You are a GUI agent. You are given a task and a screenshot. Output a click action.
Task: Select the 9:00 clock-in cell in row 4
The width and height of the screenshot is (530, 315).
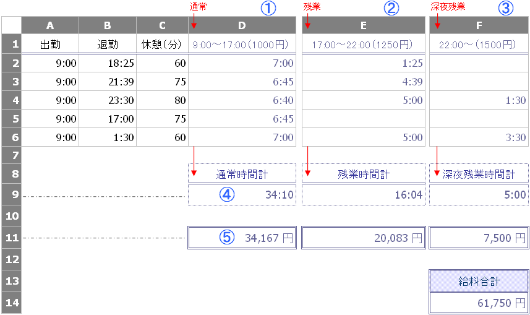(x=50, y=100)
